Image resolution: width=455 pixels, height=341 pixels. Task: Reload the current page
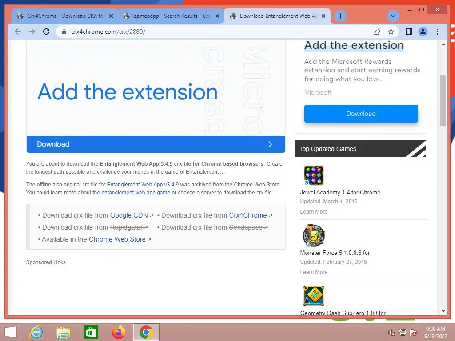[46, 32]
